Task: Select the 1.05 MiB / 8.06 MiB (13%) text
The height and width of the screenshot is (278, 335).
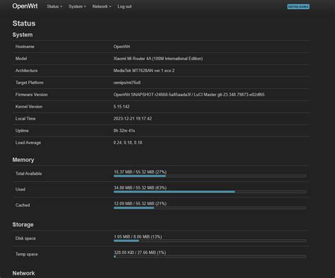Action: [138, 237]
